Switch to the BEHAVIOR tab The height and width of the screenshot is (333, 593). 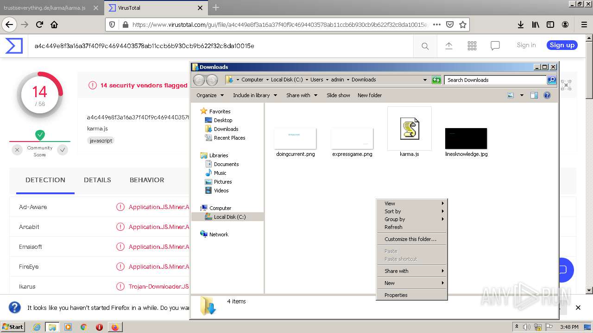147,180
